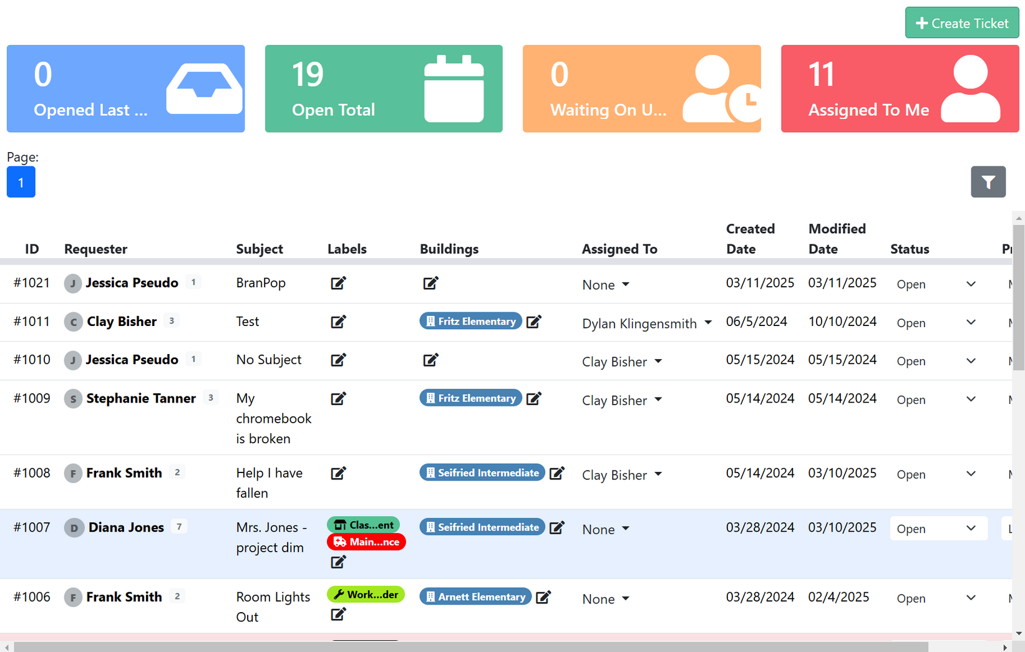
Task: Go to page 1
Action: click(x=21, y=182)
